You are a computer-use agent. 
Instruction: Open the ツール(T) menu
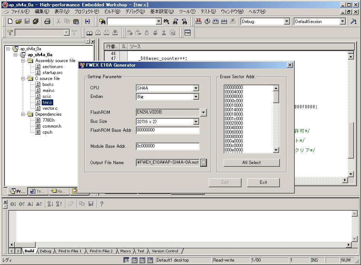click(x=187, y=12)
